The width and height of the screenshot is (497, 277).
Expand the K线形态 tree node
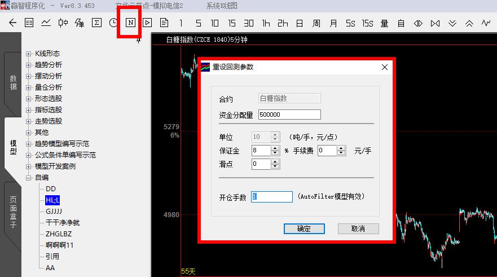point(29,54)
